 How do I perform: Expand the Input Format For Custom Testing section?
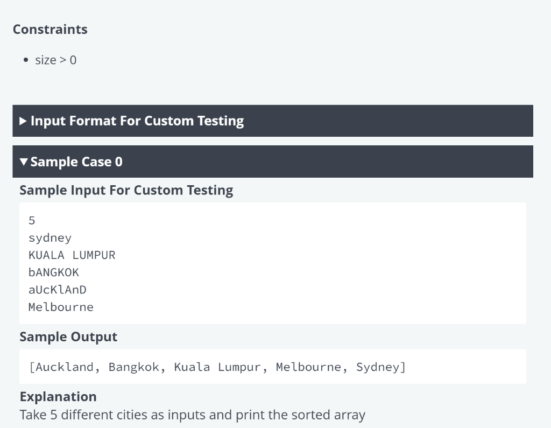137,121
